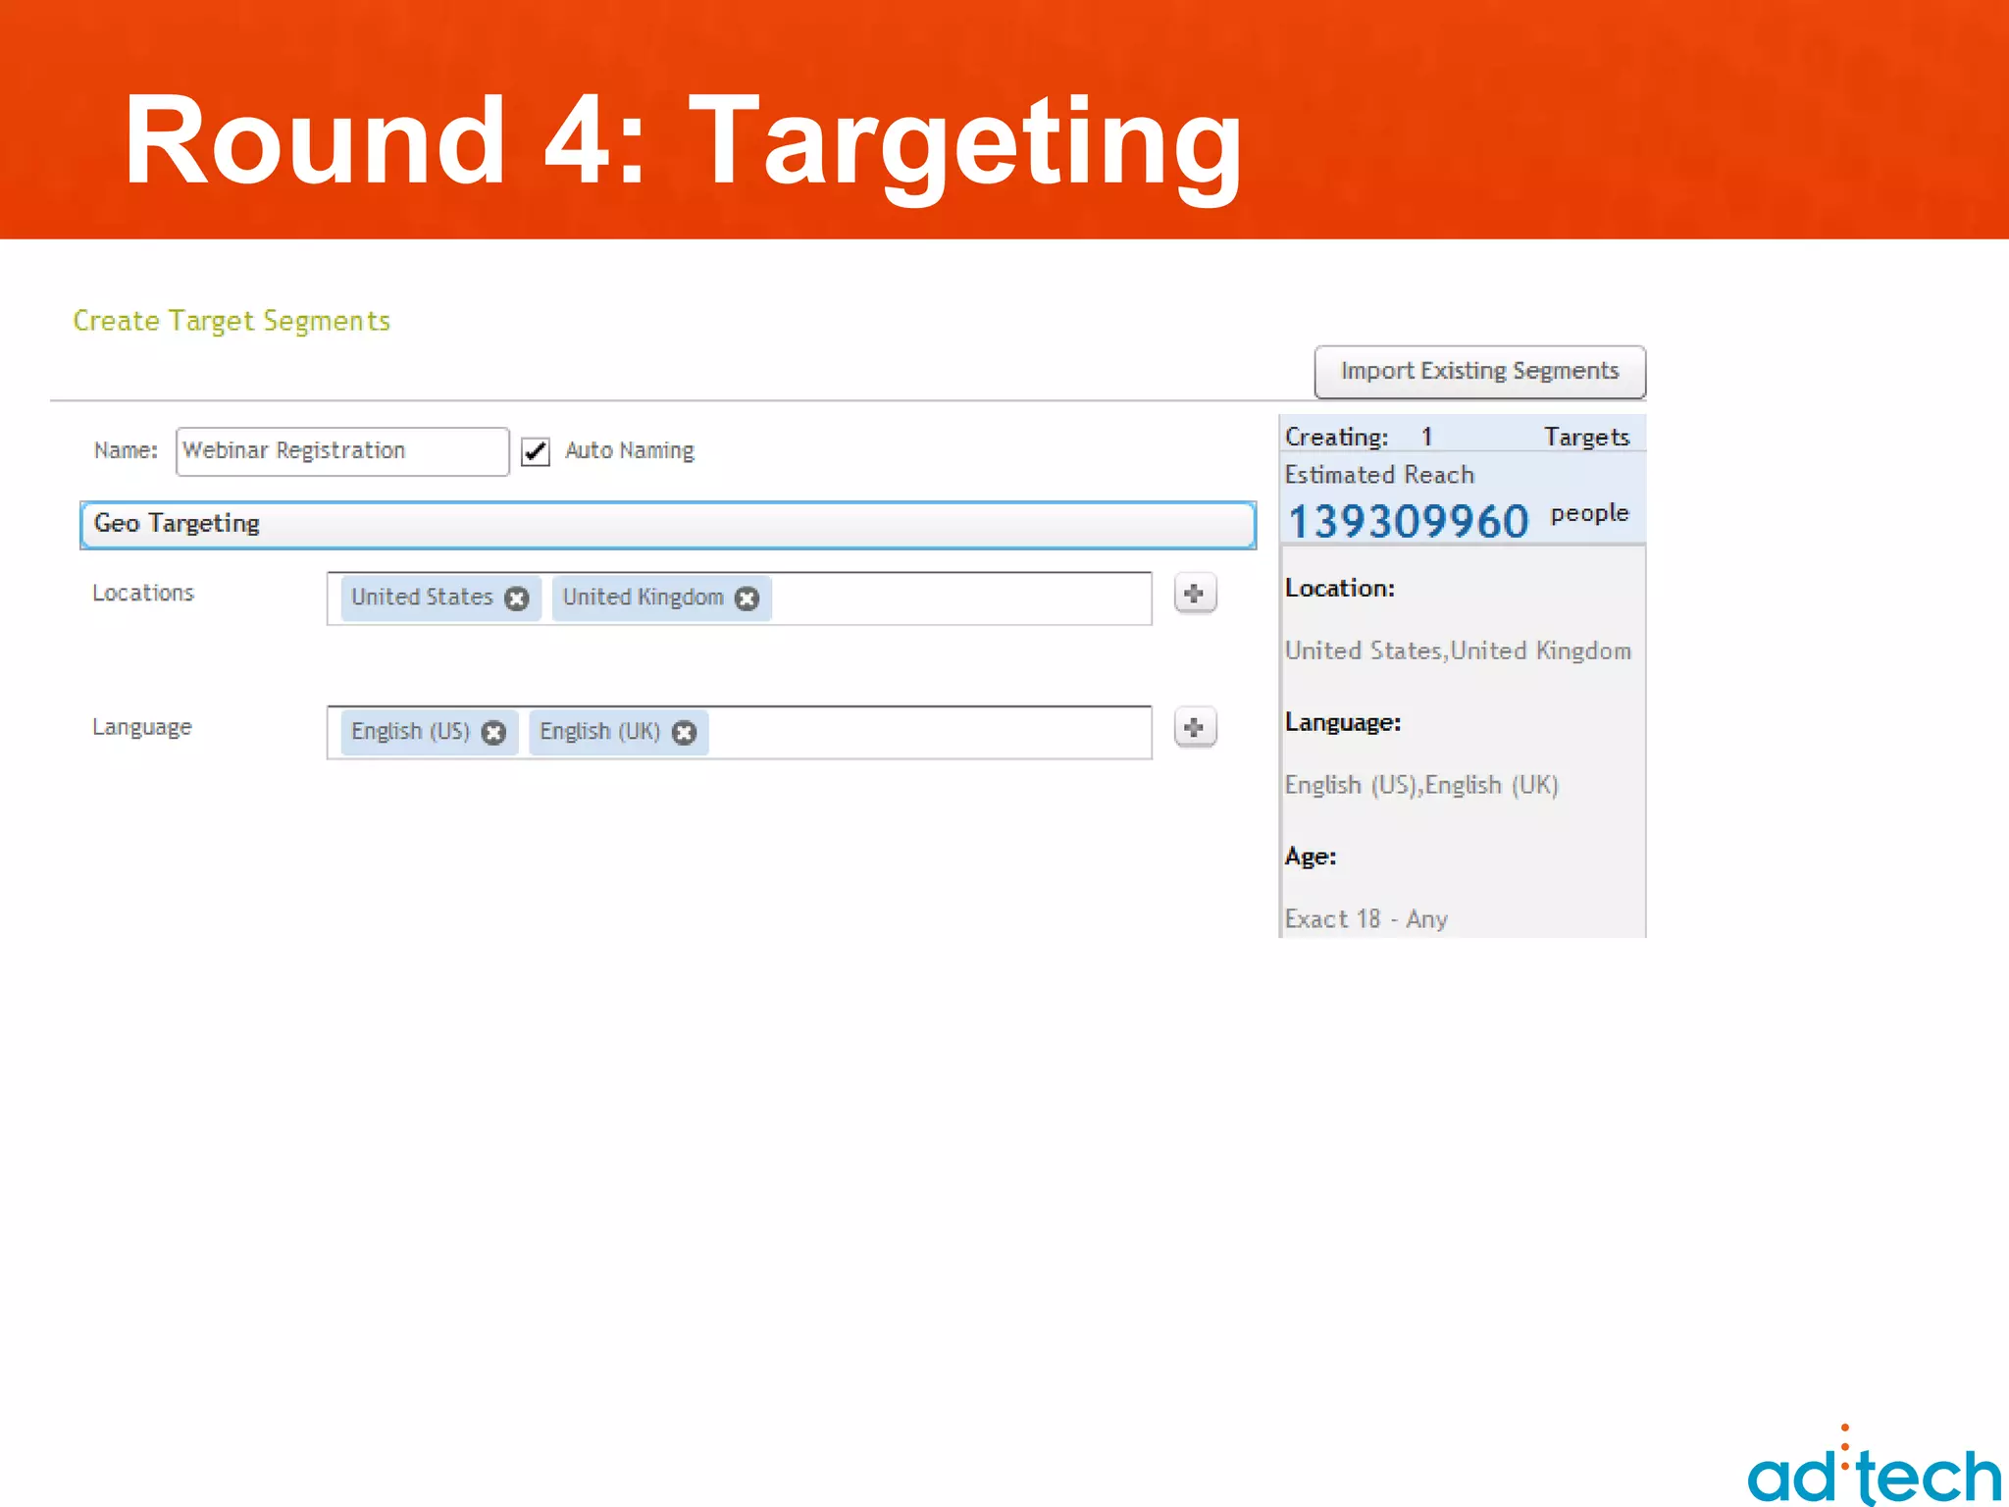Remove the English (UK) language tag
Screen dimensions: 2009x1507
click(x=685, y=733)
